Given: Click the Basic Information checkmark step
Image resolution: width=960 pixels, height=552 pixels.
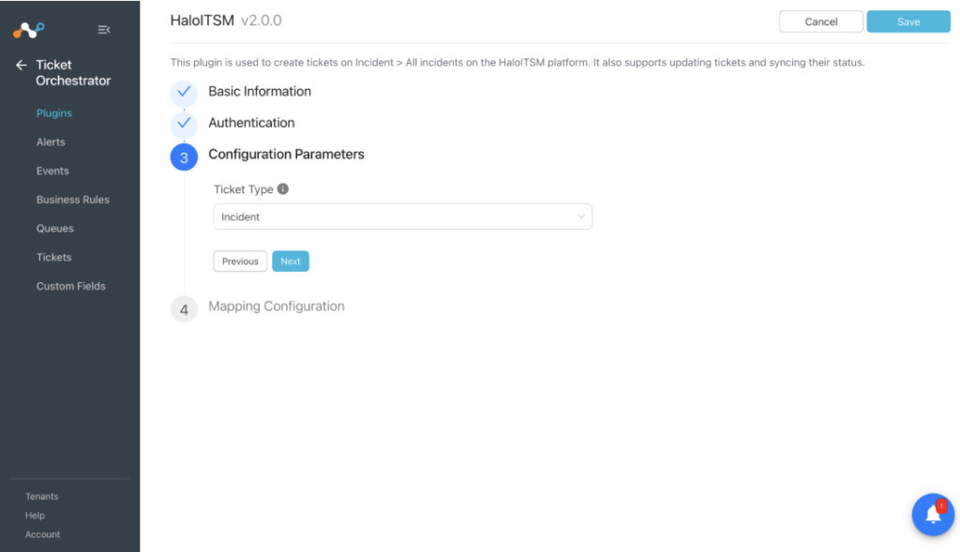Looking at the screenshot, I should [x=184, y=93].
